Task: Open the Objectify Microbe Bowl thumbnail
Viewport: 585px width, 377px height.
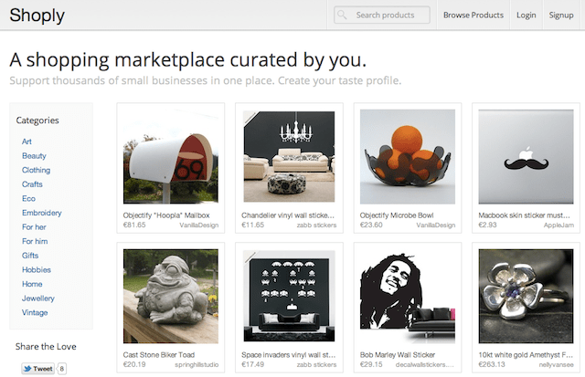Action: tap(408, 156)
